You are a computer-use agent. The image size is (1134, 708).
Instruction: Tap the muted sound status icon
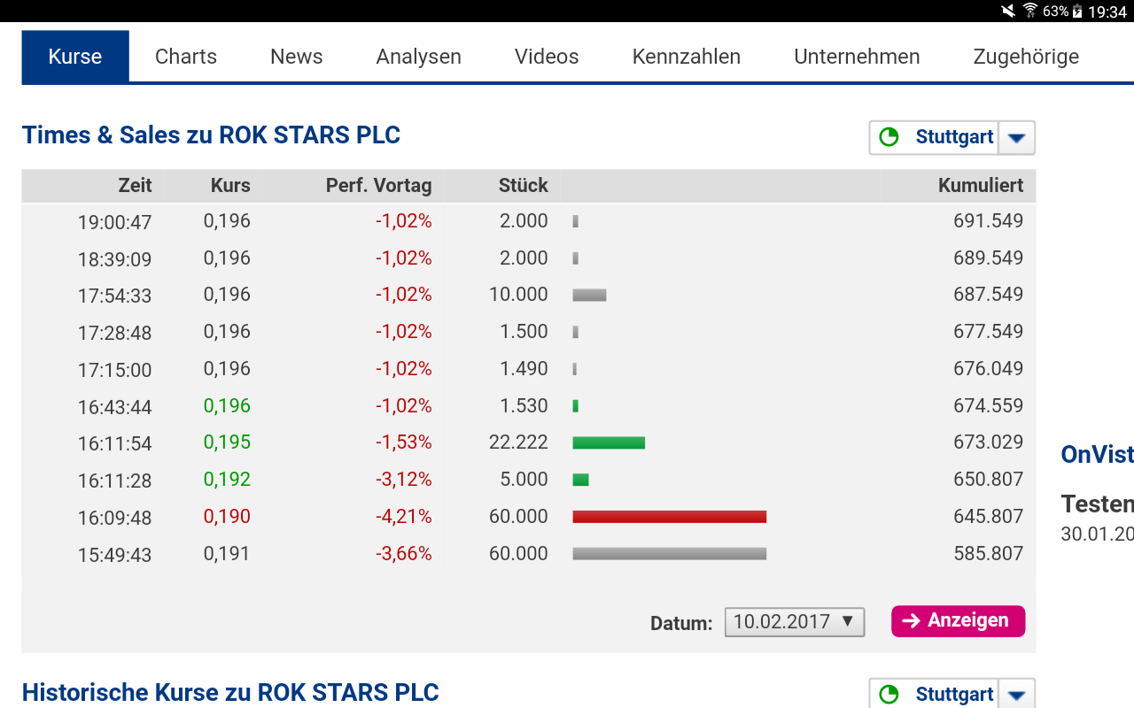pos(1008,12)
